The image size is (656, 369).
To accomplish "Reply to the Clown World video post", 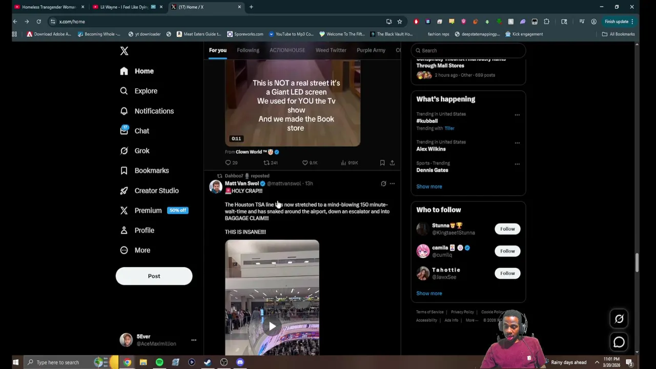I will click(x=231, y=163).
